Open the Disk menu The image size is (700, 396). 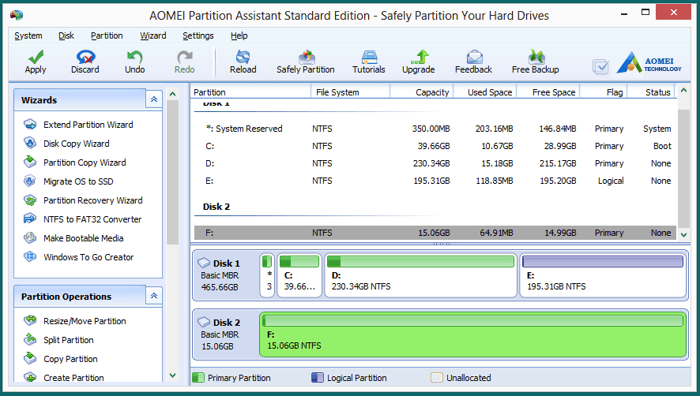tap(66, 35)
